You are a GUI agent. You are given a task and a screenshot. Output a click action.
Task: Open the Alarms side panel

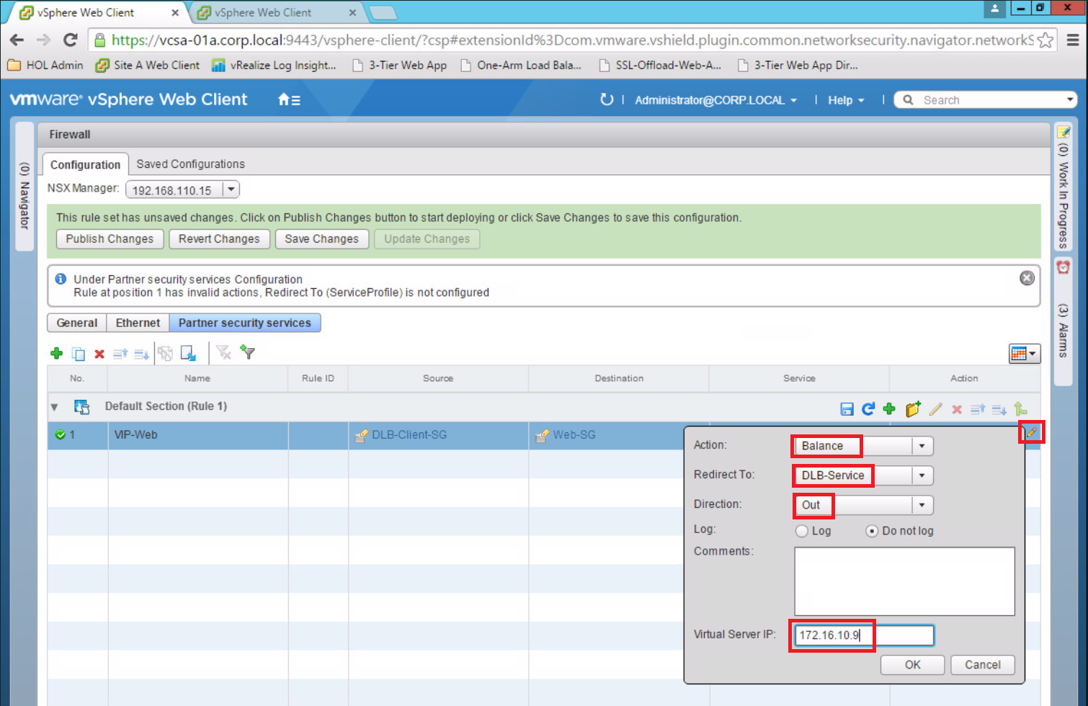(1064, 321)
